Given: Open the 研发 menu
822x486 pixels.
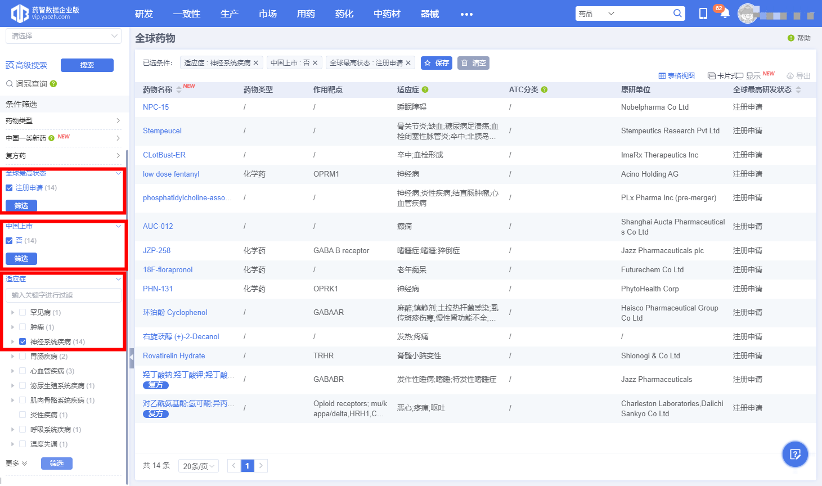Looking at the screenshot, I should click(144, 13).
